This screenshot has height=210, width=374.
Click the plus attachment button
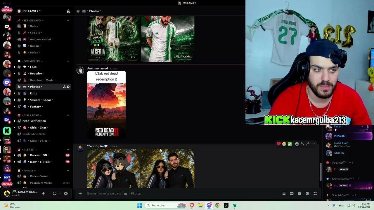click(x=80, y=193)
